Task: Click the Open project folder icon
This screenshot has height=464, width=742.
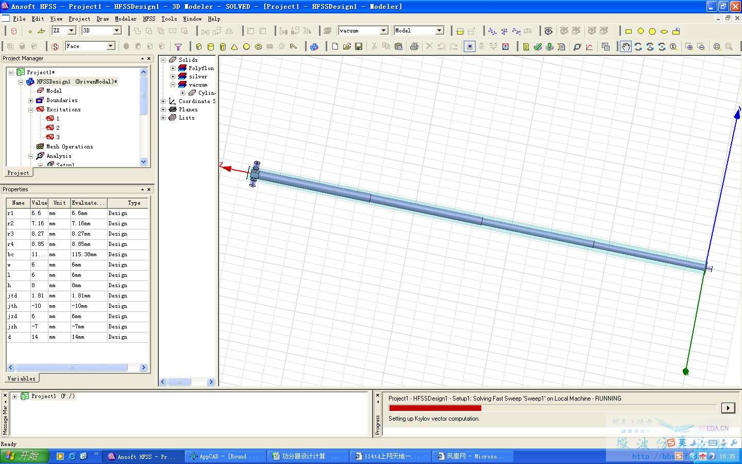Action: pyautogui.click(x=347, y=46)
